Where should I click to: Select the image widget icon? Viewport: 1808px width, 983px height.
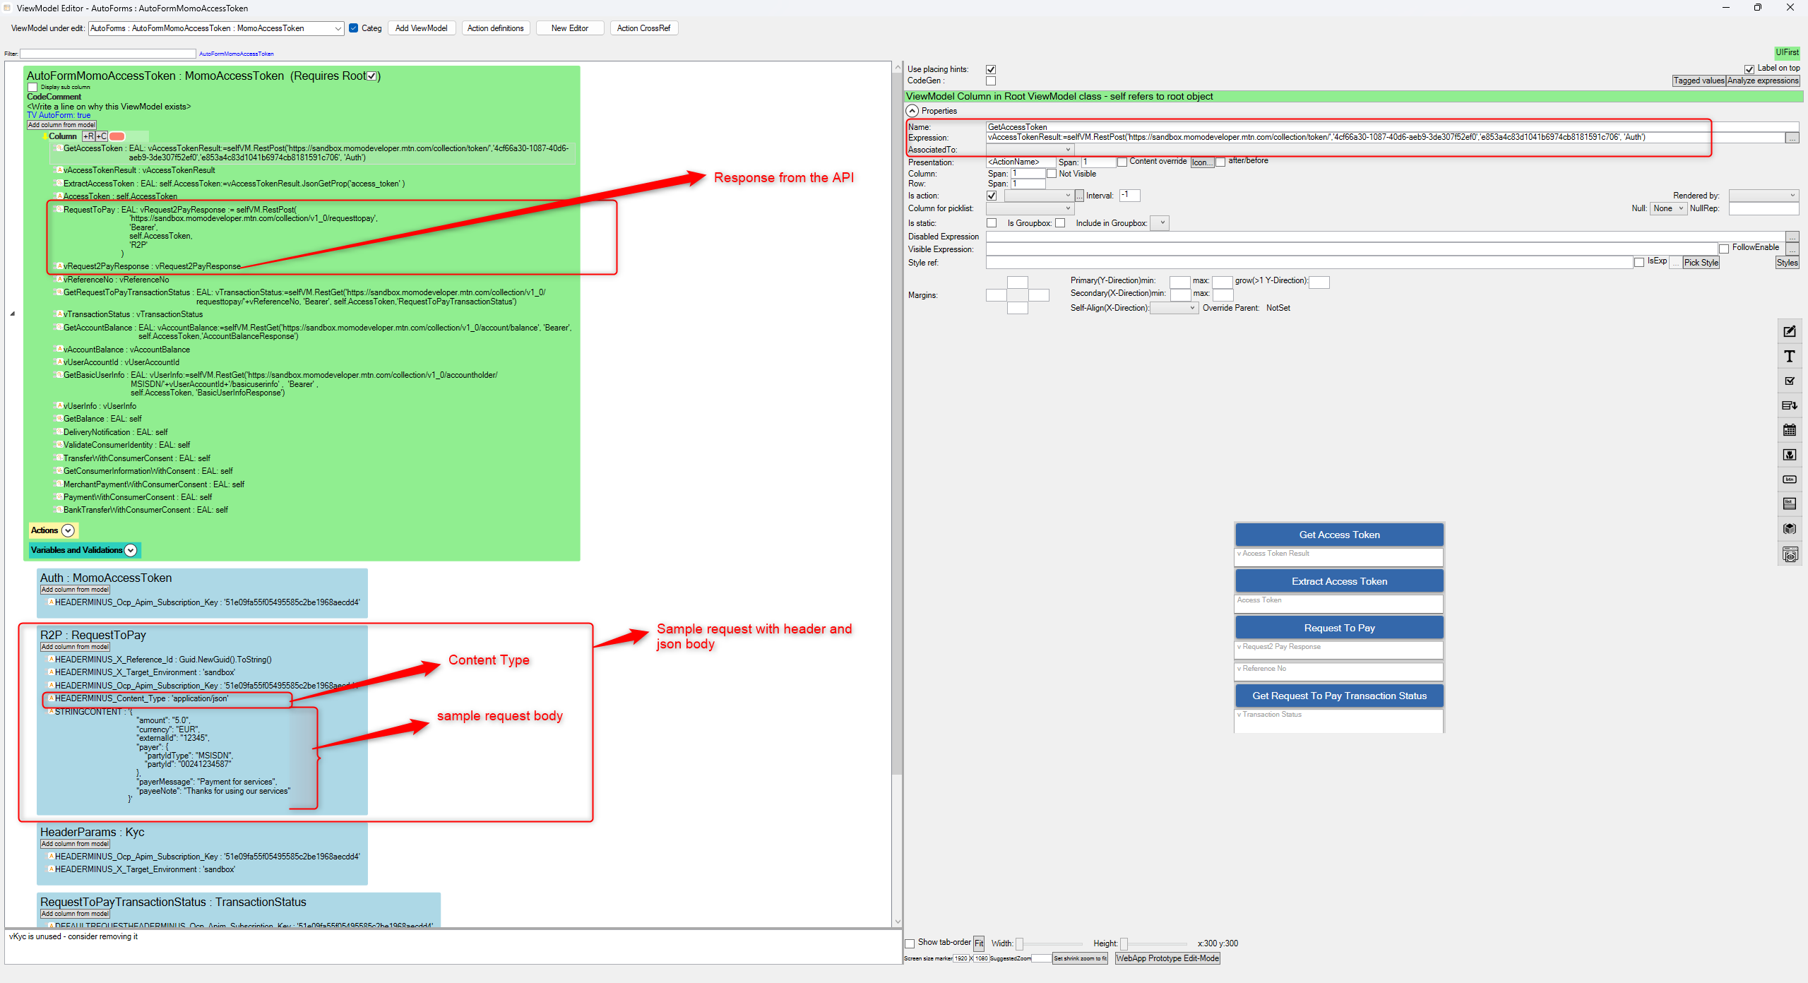click(1789, 455)
